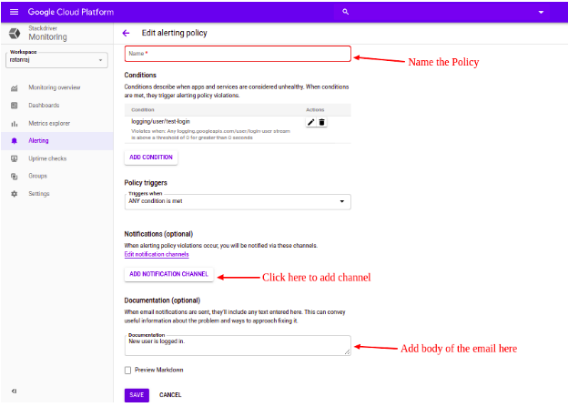Click the Settings gear icon

point(15,194)
